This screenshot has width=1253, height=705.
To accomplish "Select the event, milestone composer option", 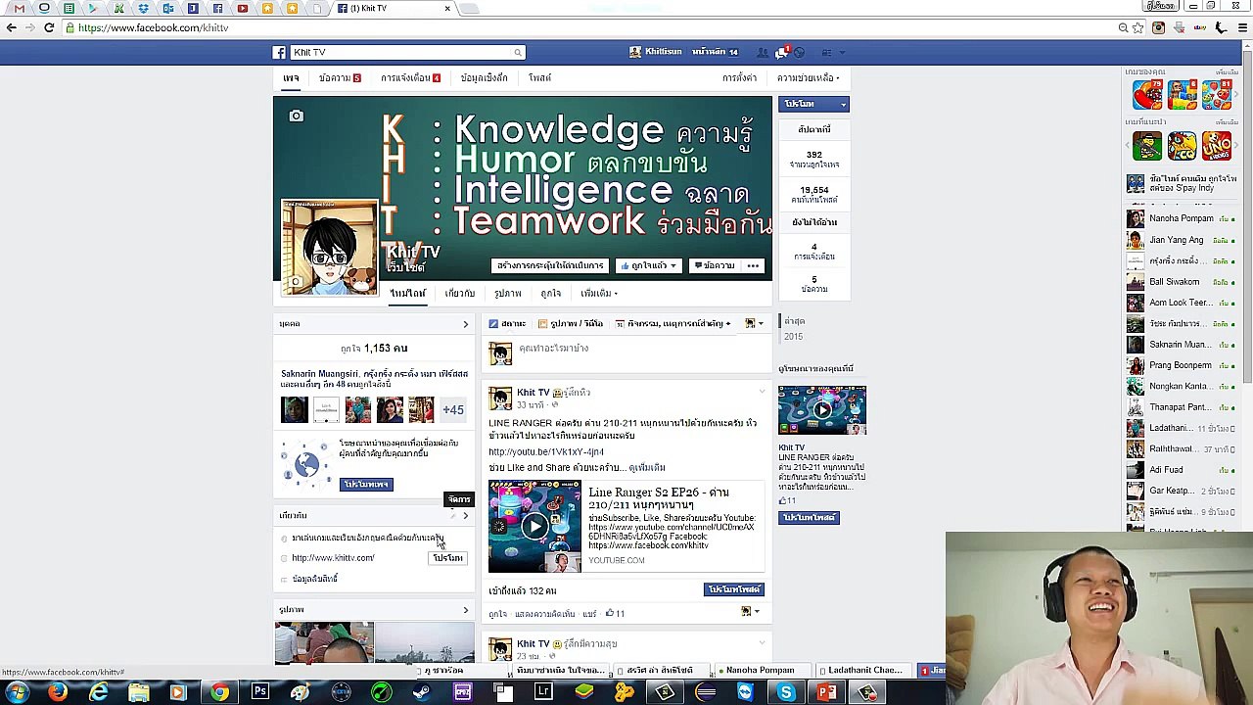I will (x=673, y=323).
